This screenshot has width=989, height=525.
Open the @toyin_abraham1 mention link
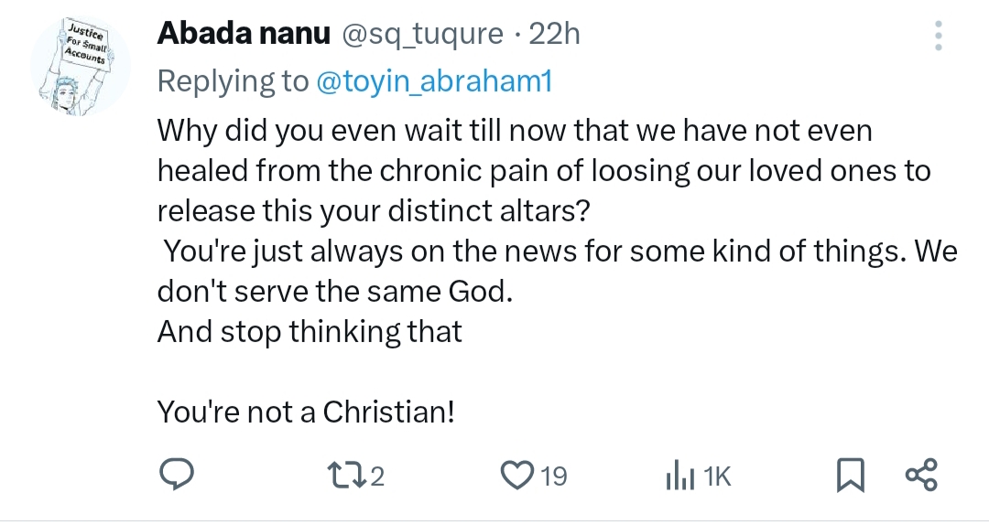[433, 81]
